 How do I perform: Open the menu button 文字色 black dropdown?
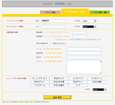100,90
